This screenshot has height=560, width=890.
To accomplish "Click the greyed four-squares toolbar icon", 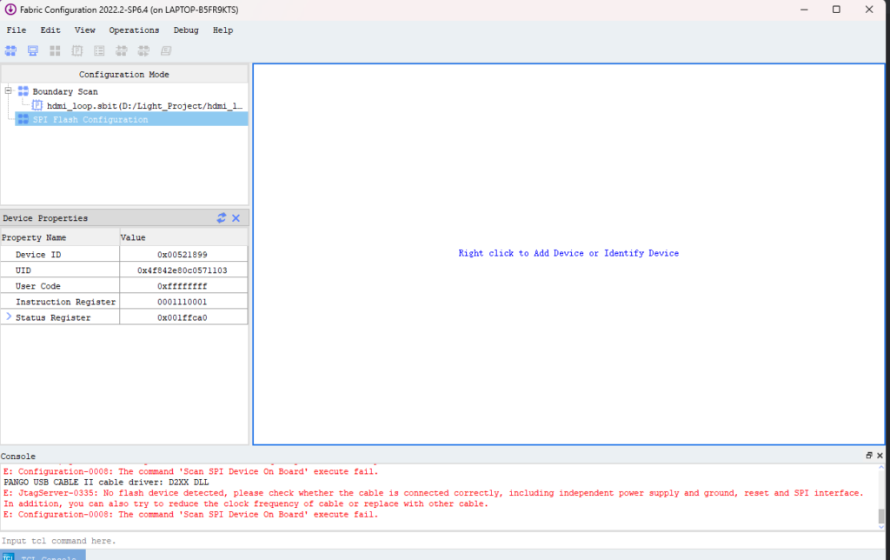I will click(55, 51).
